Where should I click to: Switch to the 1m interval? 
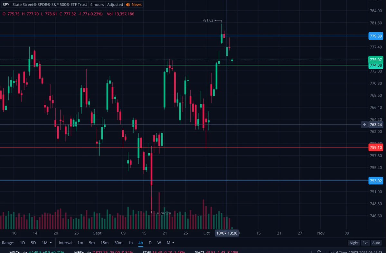tap(80, 243)
